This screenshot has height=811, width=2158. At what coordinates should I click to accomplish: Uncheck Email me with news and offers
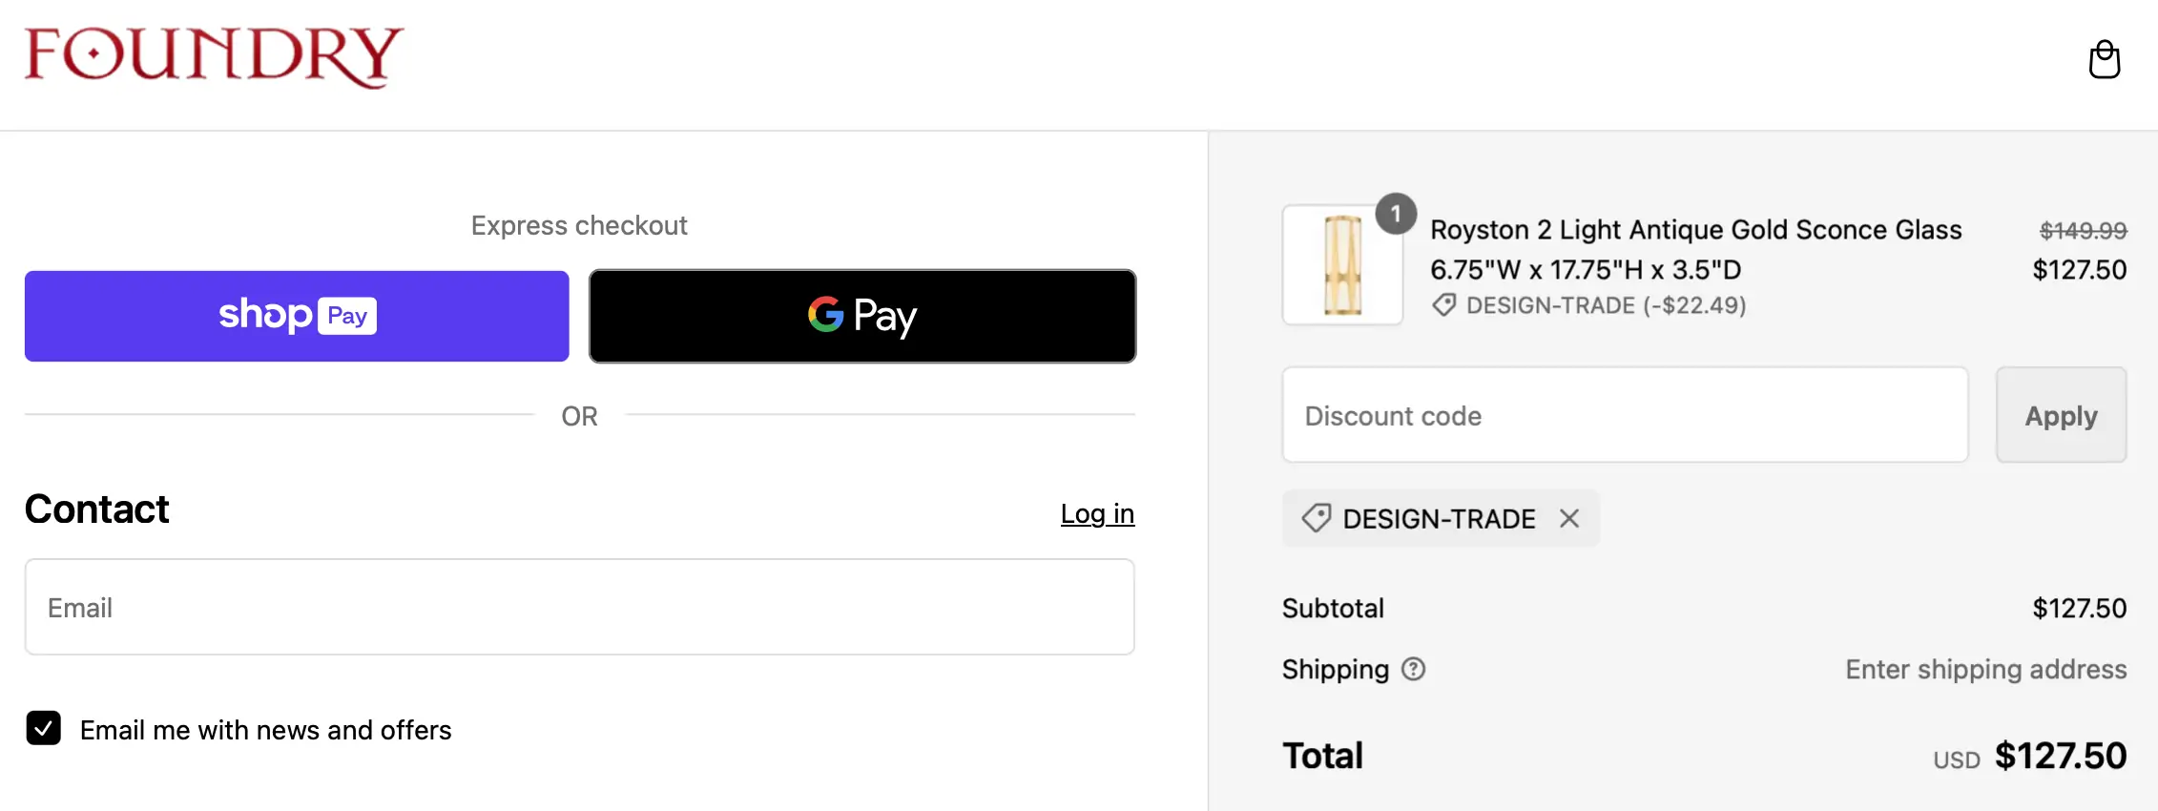point(44,728)
